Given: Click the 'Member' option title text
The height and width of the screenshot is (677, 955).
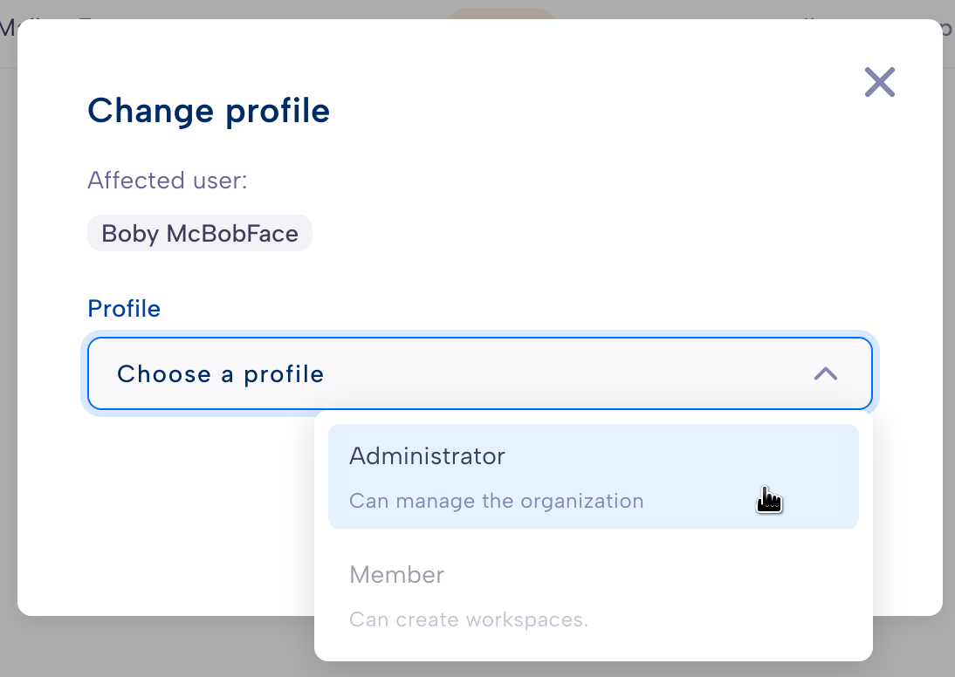Looking at the screenshot, I should coord(396,575).
